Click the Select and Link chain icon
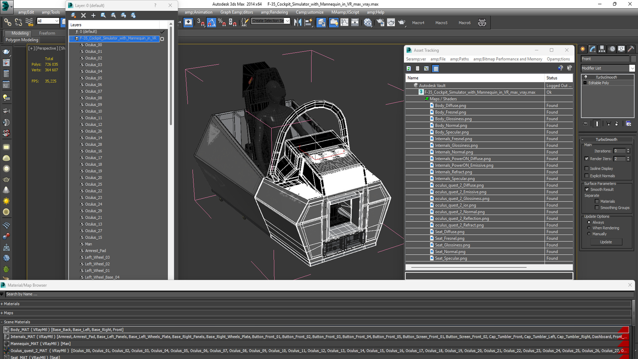638x359 pixels. [x=7, y=22]
